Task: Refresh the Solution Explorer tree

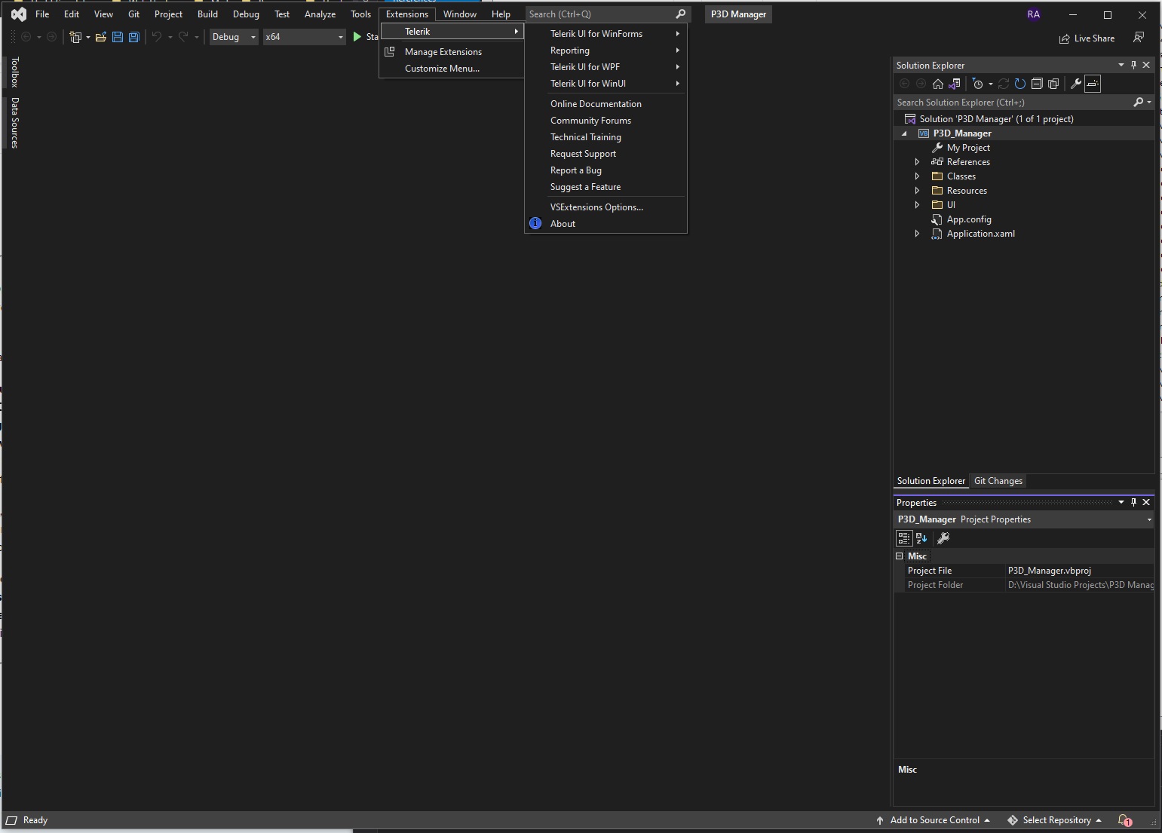Action: 1020,84
